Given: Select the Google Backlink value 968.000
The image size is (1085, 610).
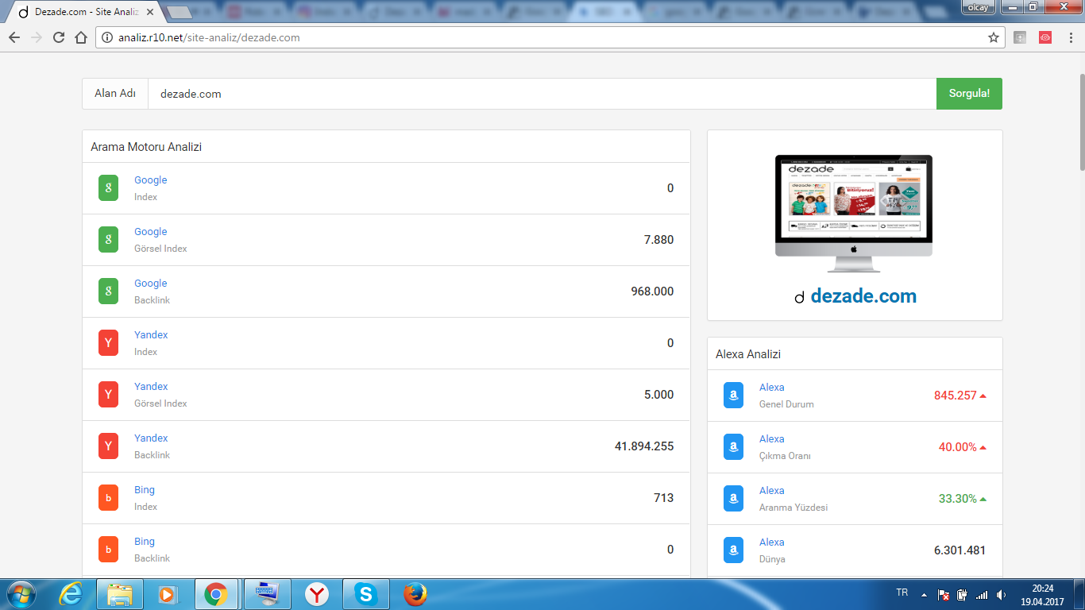Looking at the screenshot, I should tap(652, 291).
